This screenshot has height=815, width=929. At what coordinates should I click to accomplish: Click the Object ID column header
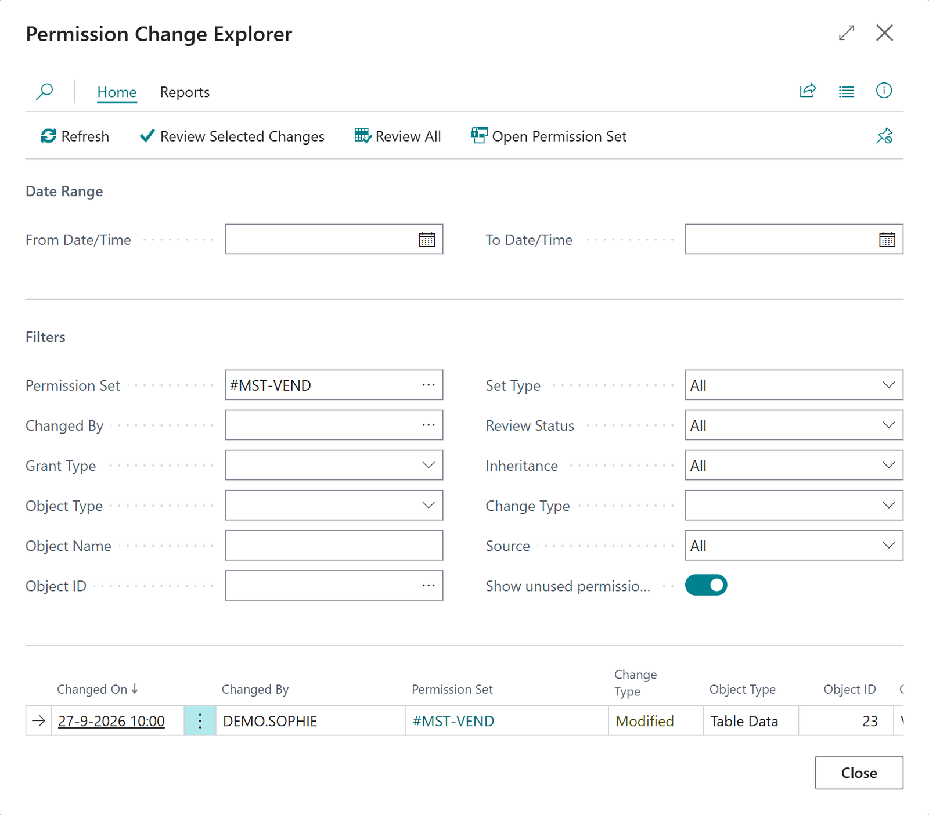click(x=849, y=689)
